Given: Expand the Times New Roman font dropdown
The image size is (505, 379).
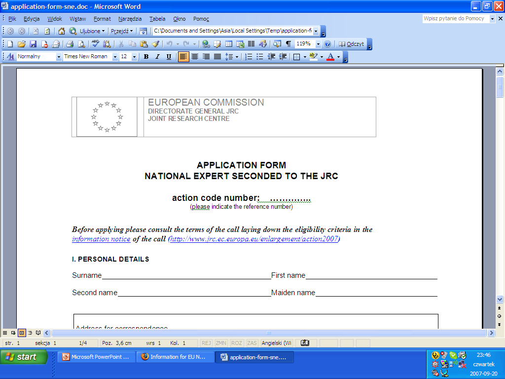Looking at the screenshot, I should [x=115, y=57].
